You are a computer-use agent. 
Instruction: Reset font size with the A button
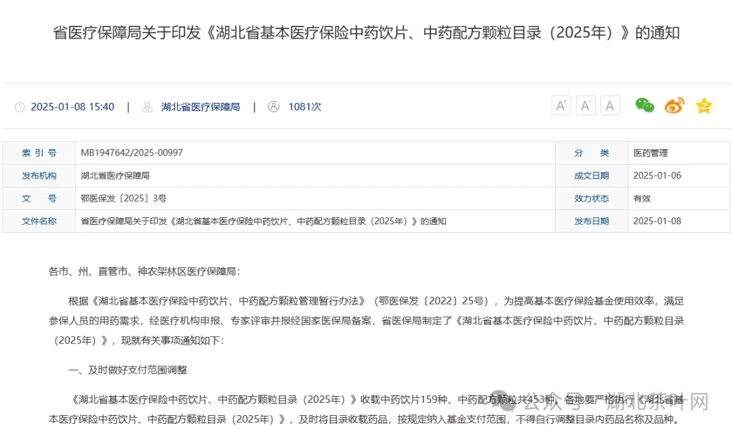tap(609, 105)
